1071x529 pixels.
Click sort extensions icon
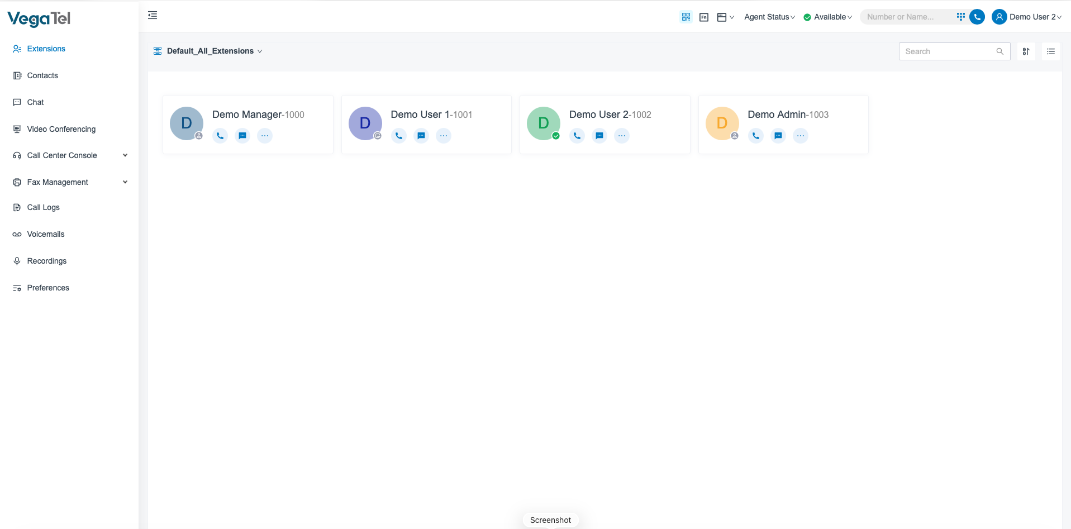(x=1026, y=51)
